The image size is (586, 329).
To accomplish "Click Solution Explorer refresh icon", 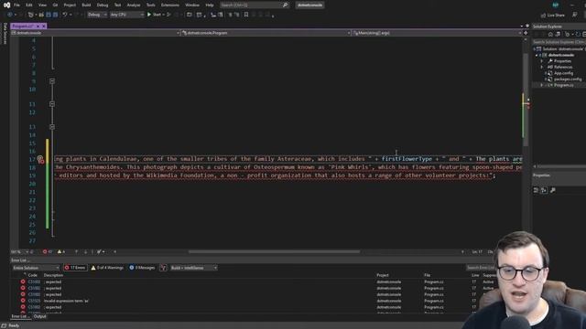I will [578, 34].
